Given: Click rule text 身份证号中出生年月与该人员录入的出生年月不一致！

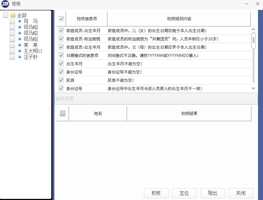Looking at the screenshot, I should 155,88.
